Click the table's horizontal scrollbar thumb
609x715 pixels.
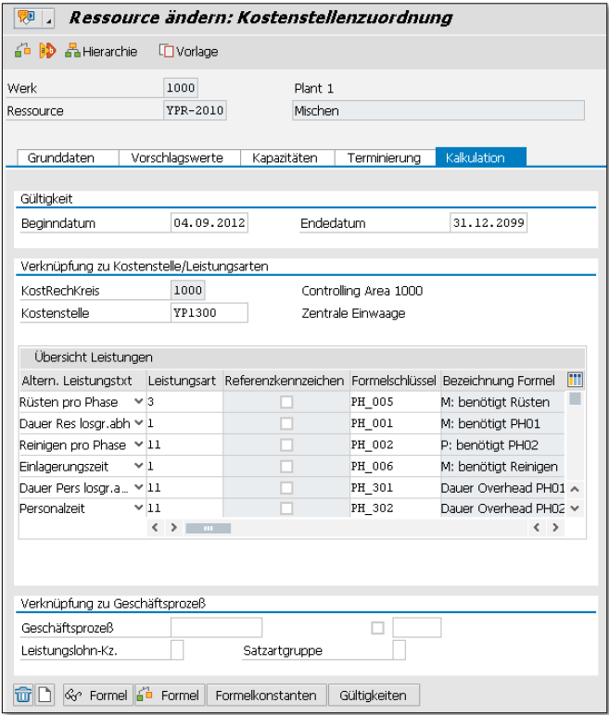[209, 528]
